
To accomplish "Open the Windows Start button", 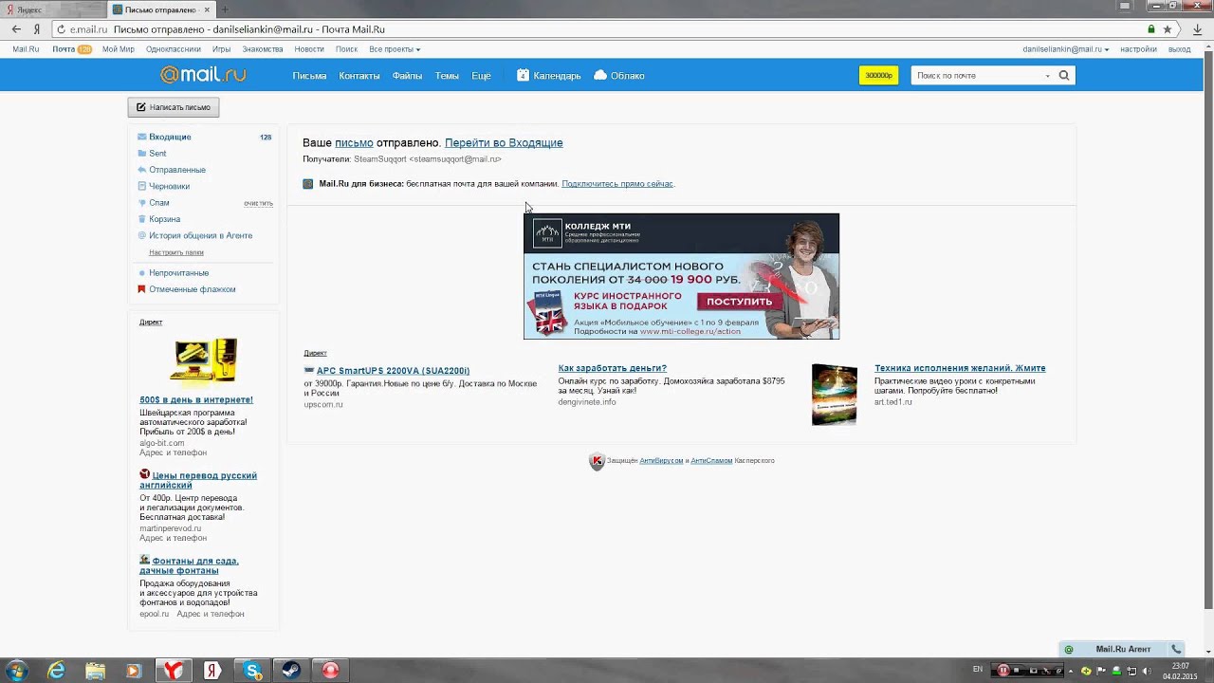I will (16, 671).
